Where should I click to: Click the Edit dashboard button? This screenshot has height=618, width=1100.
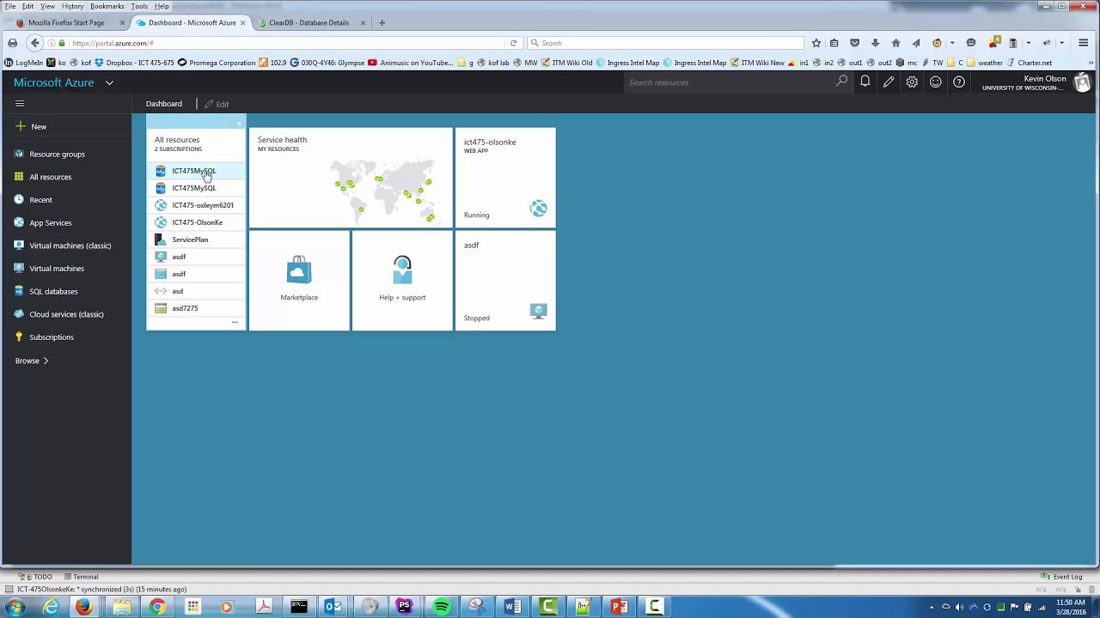click(x=217, y=104)
